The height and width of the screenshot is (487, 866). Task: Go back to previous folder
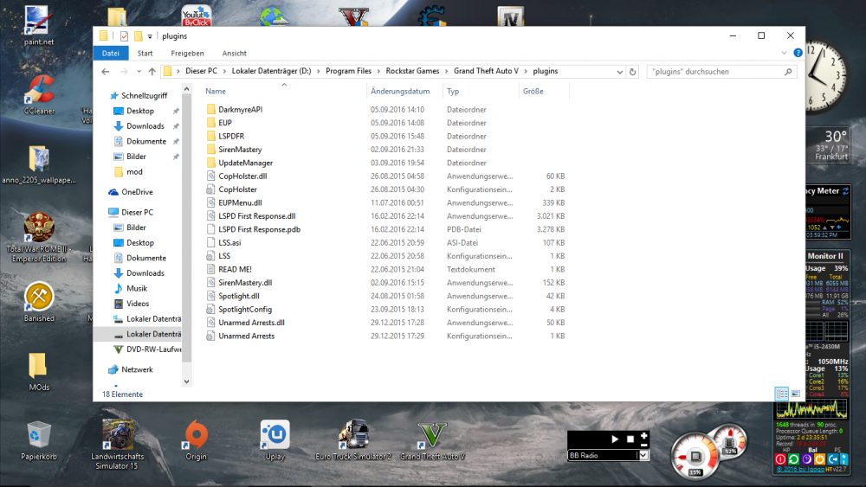[x=106, y=72]
